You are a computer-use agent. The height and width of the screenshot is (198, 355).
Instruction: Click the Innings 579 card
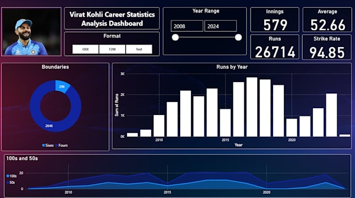tap(275, 20)
